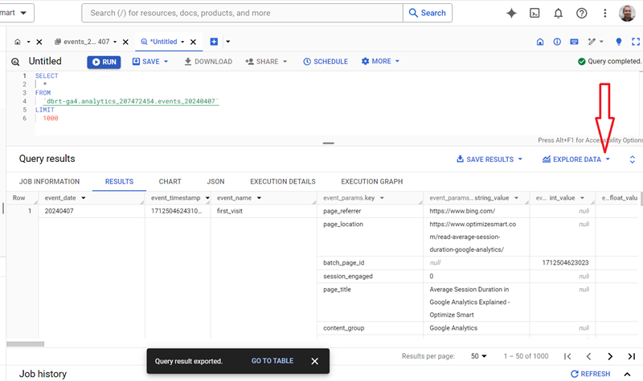643x381 pixels.
Task: Open SAVE RESULTS dropdown
Action: [x=489, y=159]
